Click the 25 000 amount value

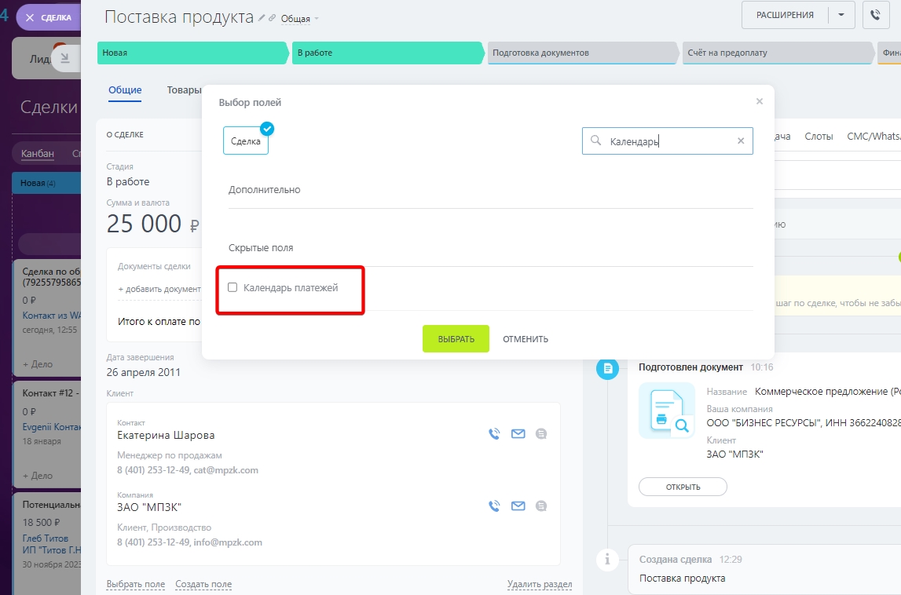click(x=144, y=224)
